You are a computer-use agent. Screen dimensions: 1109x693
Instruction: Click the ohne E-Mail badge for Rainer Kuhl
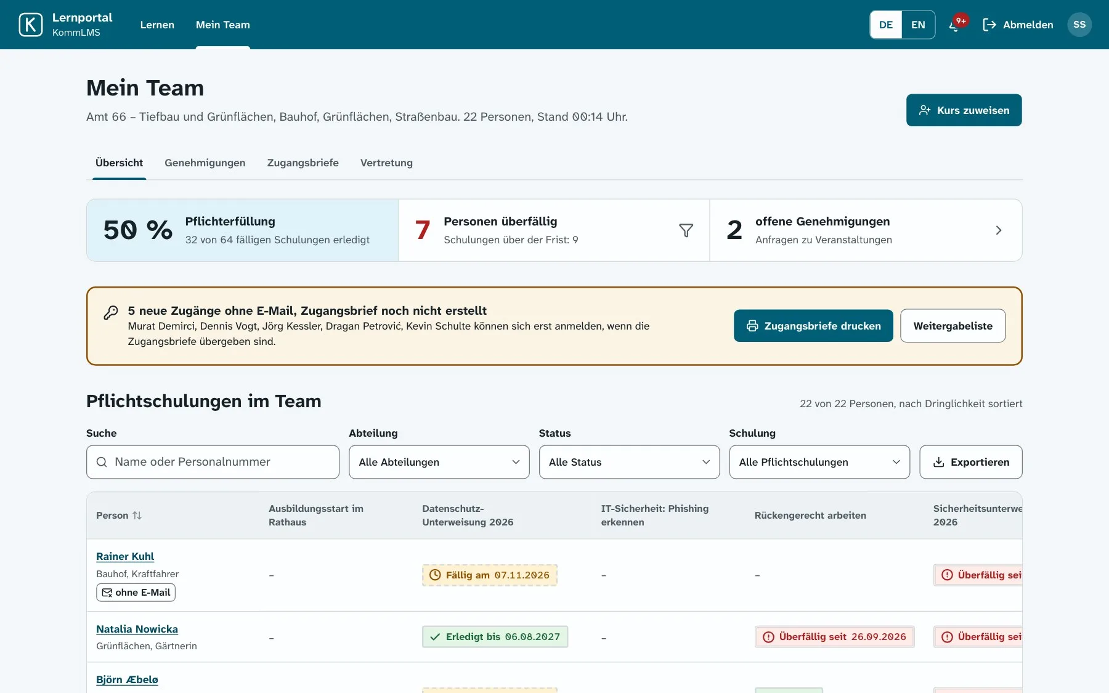[136, 593]
